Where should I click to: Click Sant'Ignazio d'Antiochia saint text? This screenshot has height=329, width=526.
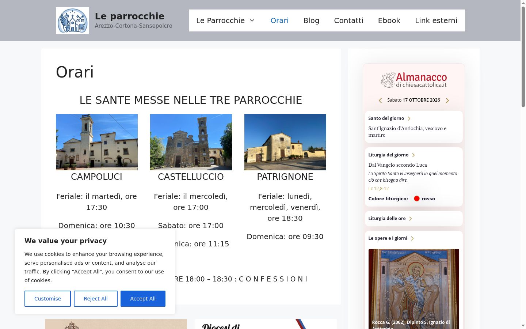407,132
